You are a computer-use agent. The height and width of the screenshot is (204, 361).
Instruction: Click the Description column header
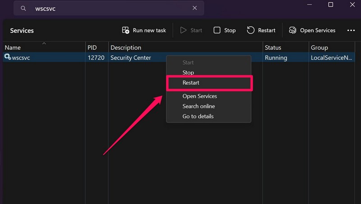pos(126,48)
